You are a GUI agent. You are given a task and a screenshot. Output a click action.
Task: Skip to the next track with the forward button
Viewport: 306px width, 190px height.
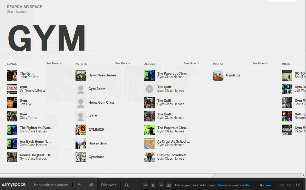point(161,185)
